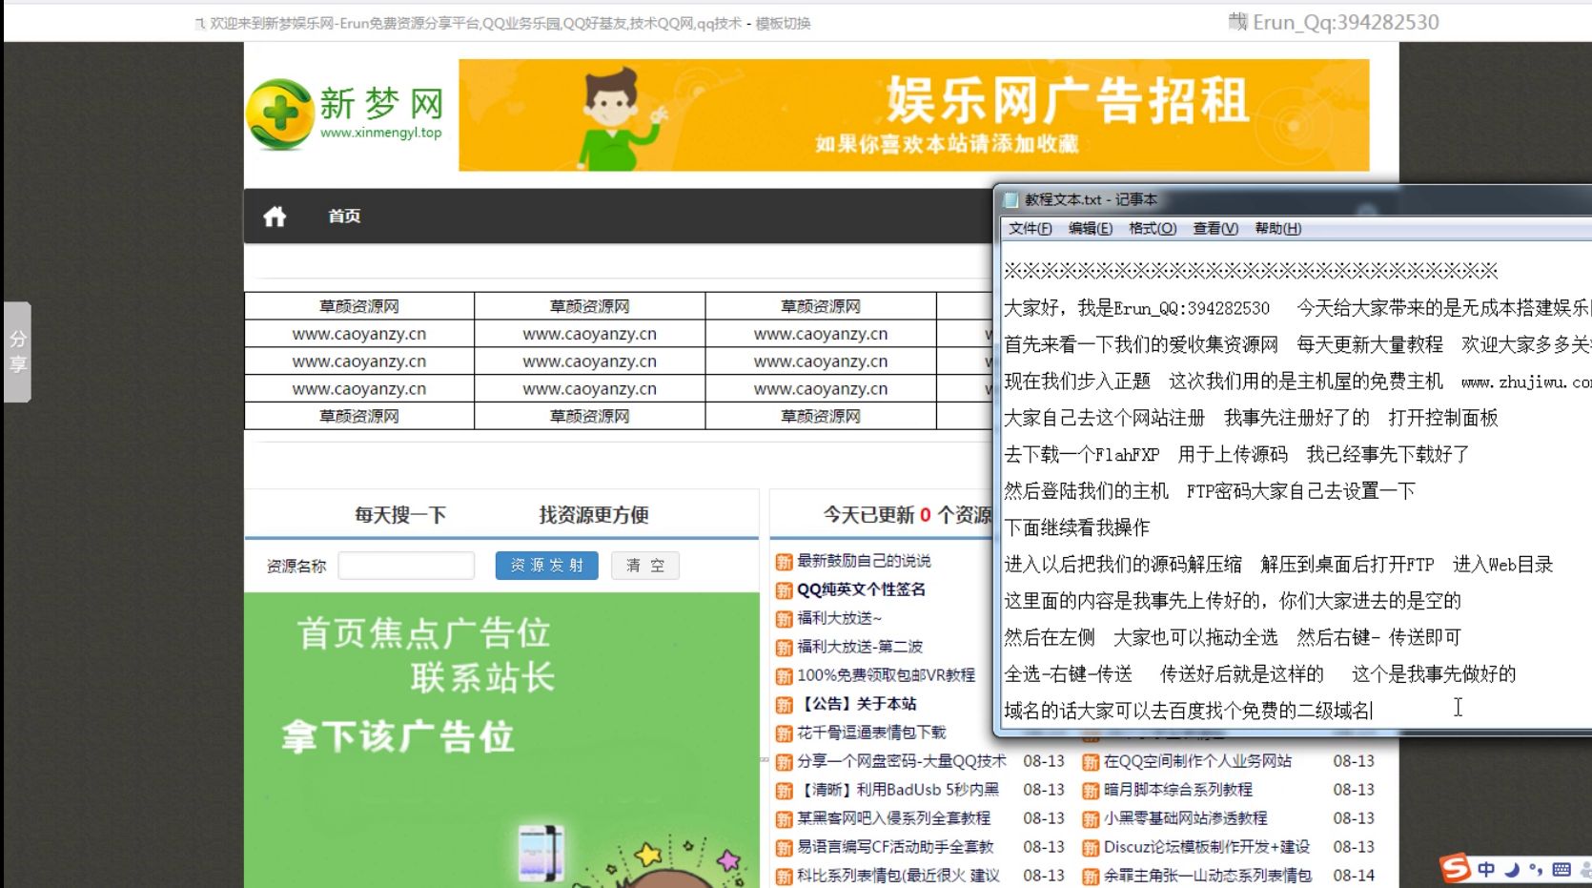Open the 【公告】关于本站 announcement link
This screenshot has height=888, width=1592.
tap(856, 704)
